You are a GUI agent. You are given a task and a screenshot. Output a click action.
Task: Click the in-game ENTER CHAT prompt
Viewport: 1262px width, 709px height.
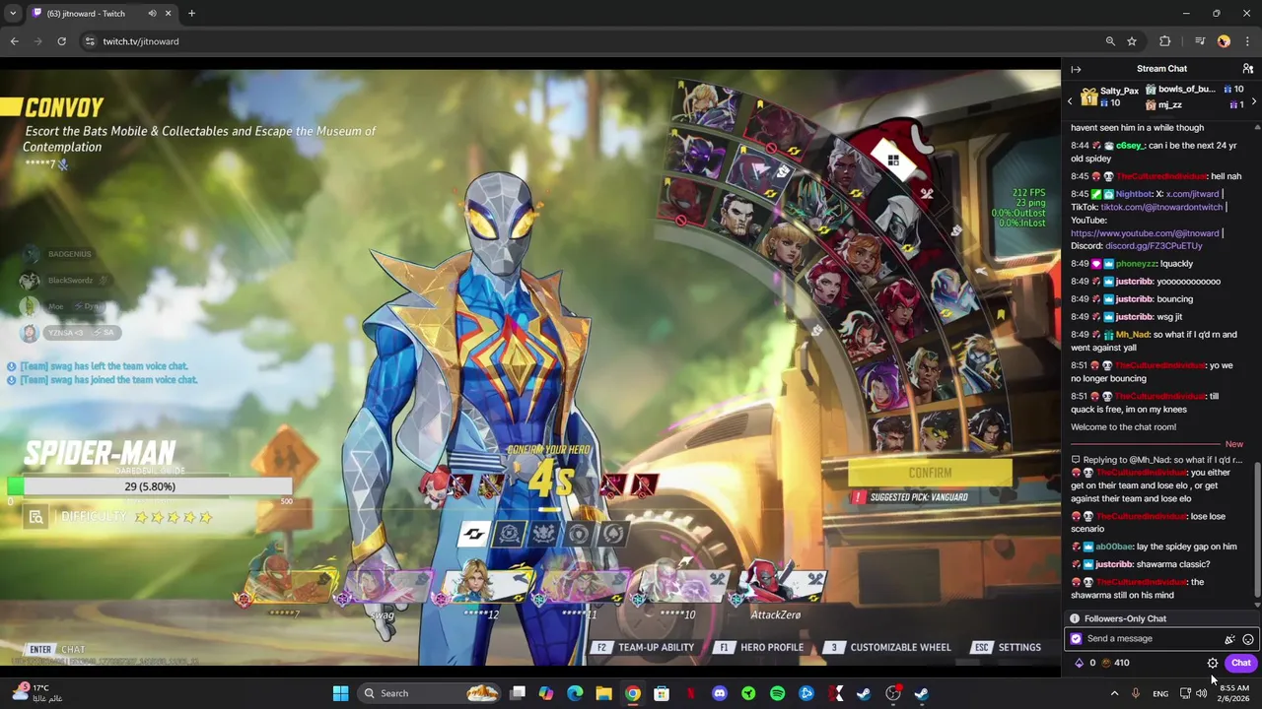(56, 650)
